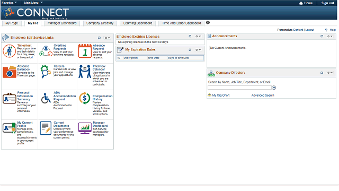Refresh the Company Directory pagelet

click(x=322, y=73)
